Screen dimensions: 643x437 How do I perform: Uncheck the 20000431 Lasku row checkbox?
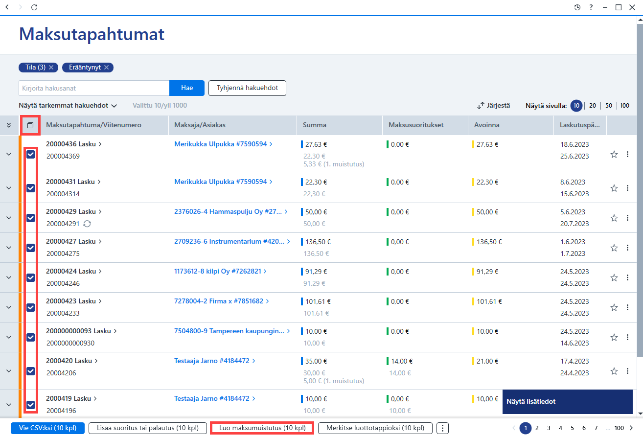30,188
